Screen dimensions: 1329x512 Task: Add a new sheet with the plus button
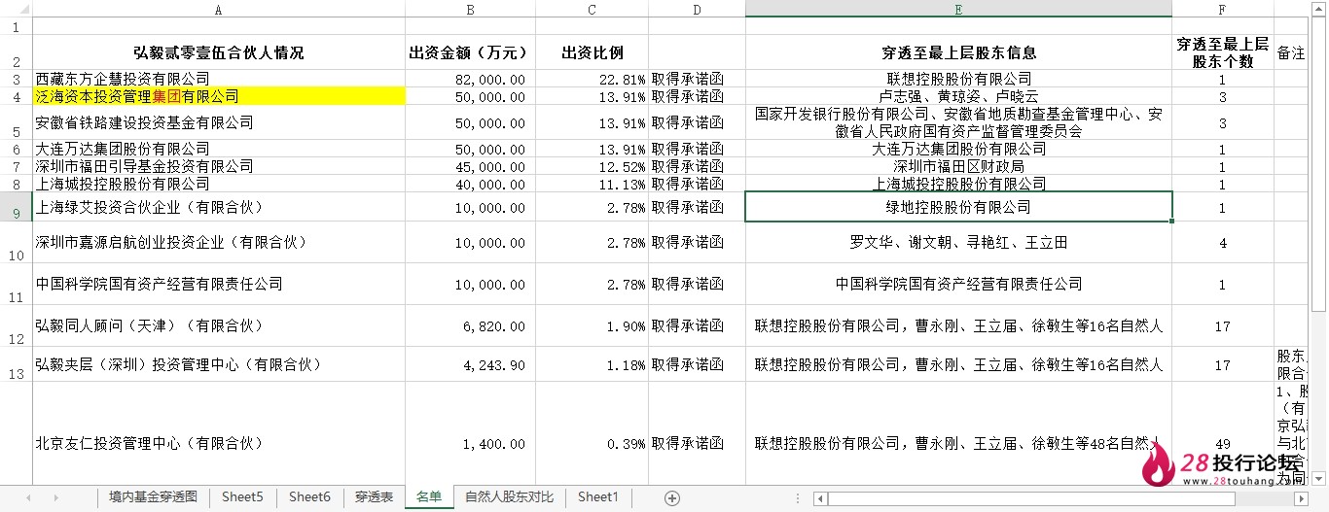[x=671, y=497]
